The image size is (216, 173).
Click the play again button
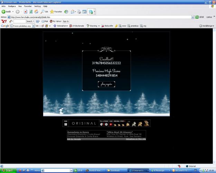point(106,84)
